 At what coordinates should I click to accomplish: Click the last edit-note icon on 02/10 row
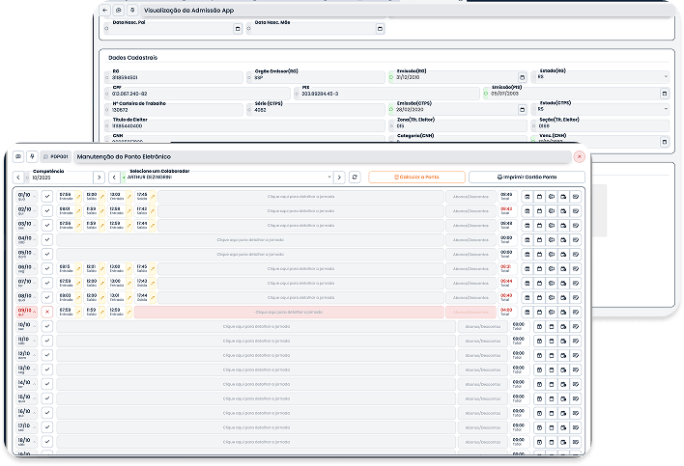575,211
